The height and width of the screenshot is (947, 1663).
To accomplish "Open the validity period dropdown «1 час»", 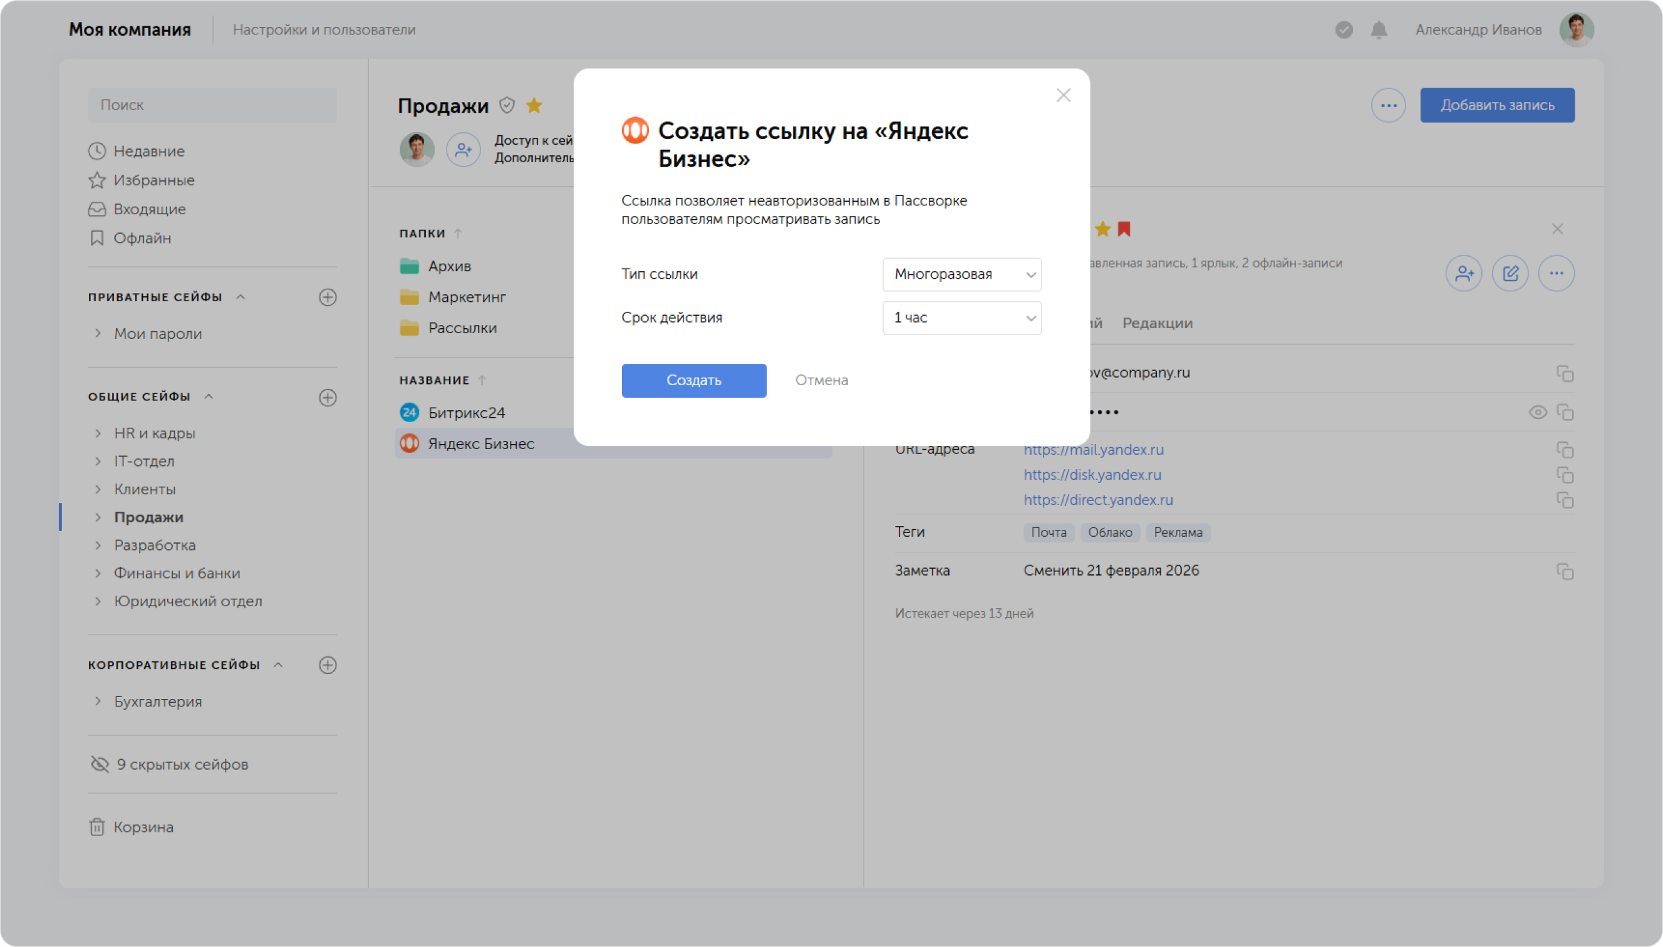I will [961, 318].
